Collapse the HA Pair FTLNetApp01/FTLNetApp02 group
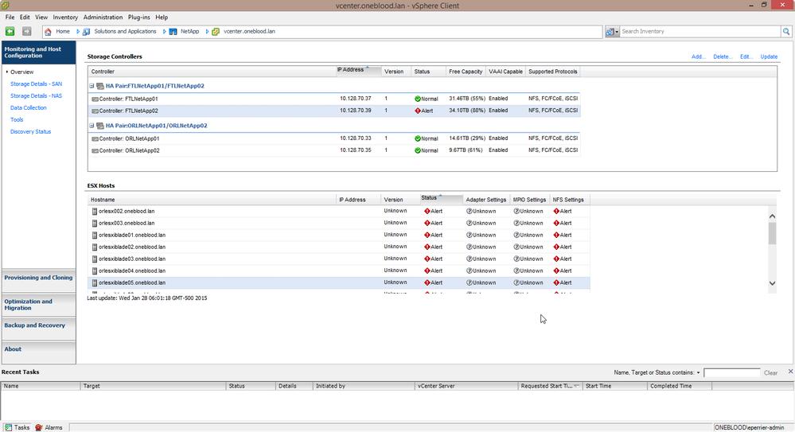 pyautogui.click(x=92, y=86)
